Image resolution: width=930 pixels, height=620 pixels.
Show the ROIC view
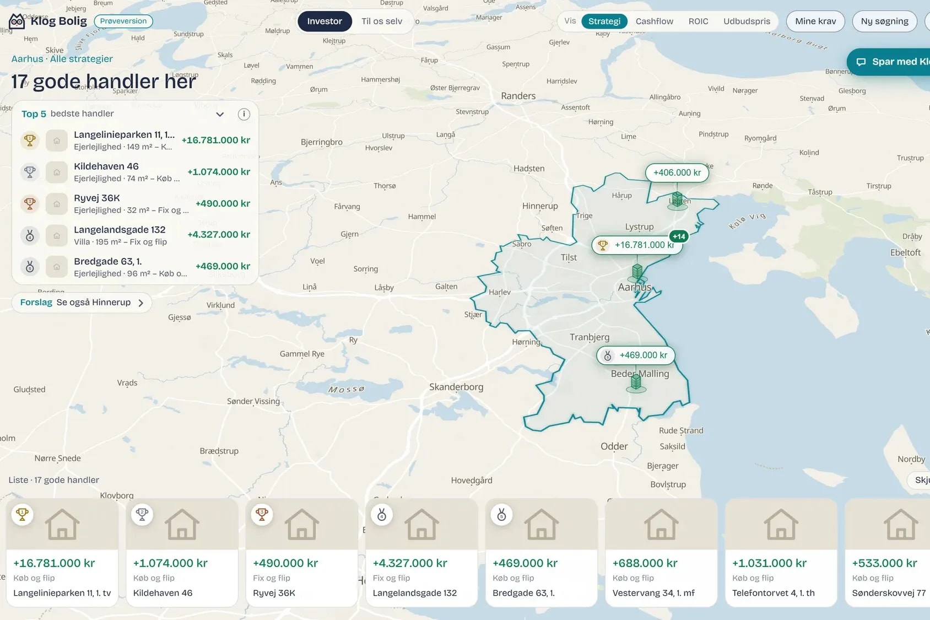[x=698, y=21]
